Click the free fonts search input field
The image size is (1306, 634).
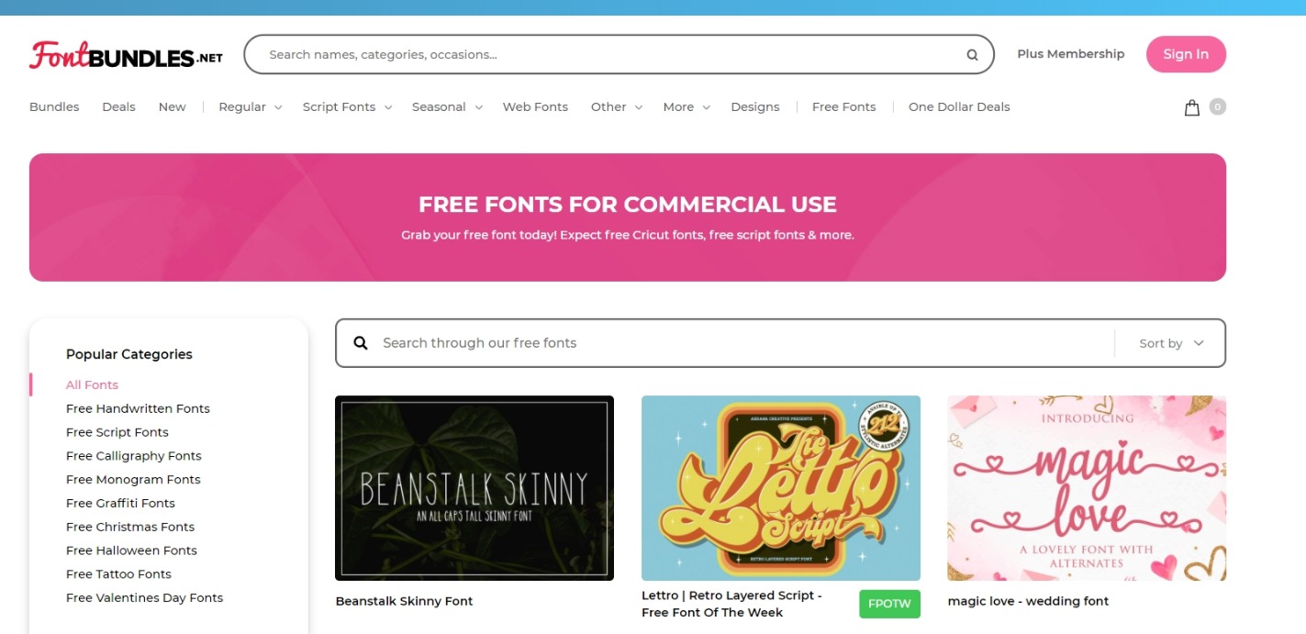(x=642, y=342)
